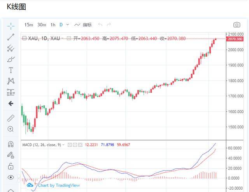Click the XAU, 1D, XAU symbol title

click(44, 38)
